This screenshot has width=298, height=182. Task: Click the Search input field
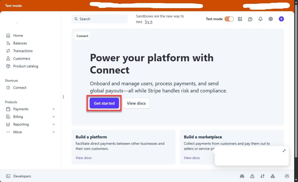pyautogui.click(x=100, y=19)
